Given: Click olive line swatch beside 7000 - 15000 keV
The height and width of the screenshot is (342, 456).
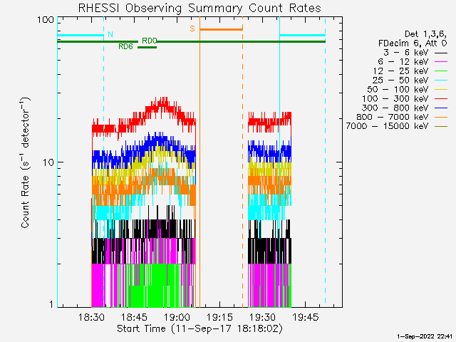Looking at the screenshot, I should [441, 126].
